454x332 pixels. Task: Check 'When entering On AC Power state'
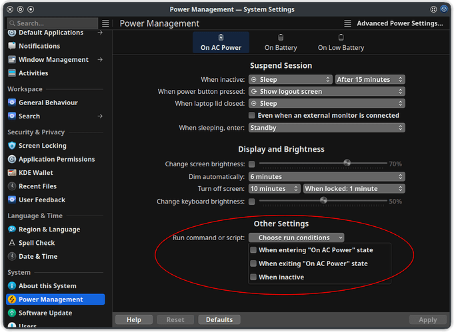pyautogui.click(x=253, y=250)
